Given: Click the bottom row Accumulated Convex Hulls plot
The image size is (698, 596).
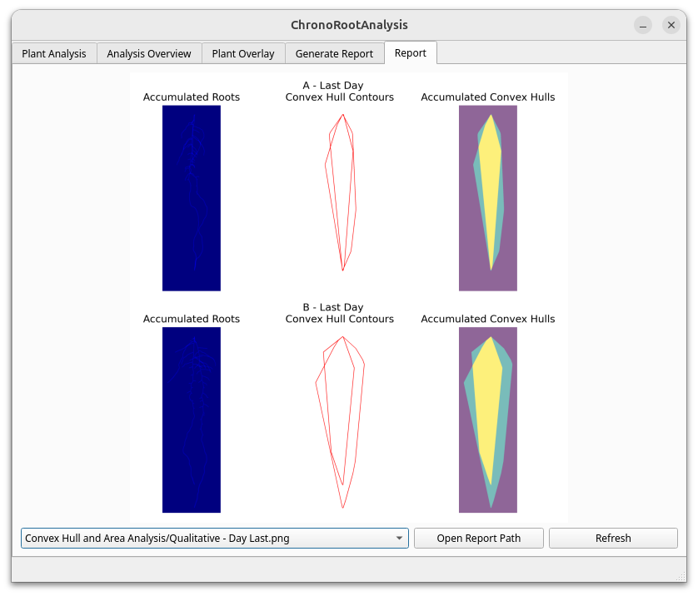Looking at the screenshot, I should coord(488,420).
